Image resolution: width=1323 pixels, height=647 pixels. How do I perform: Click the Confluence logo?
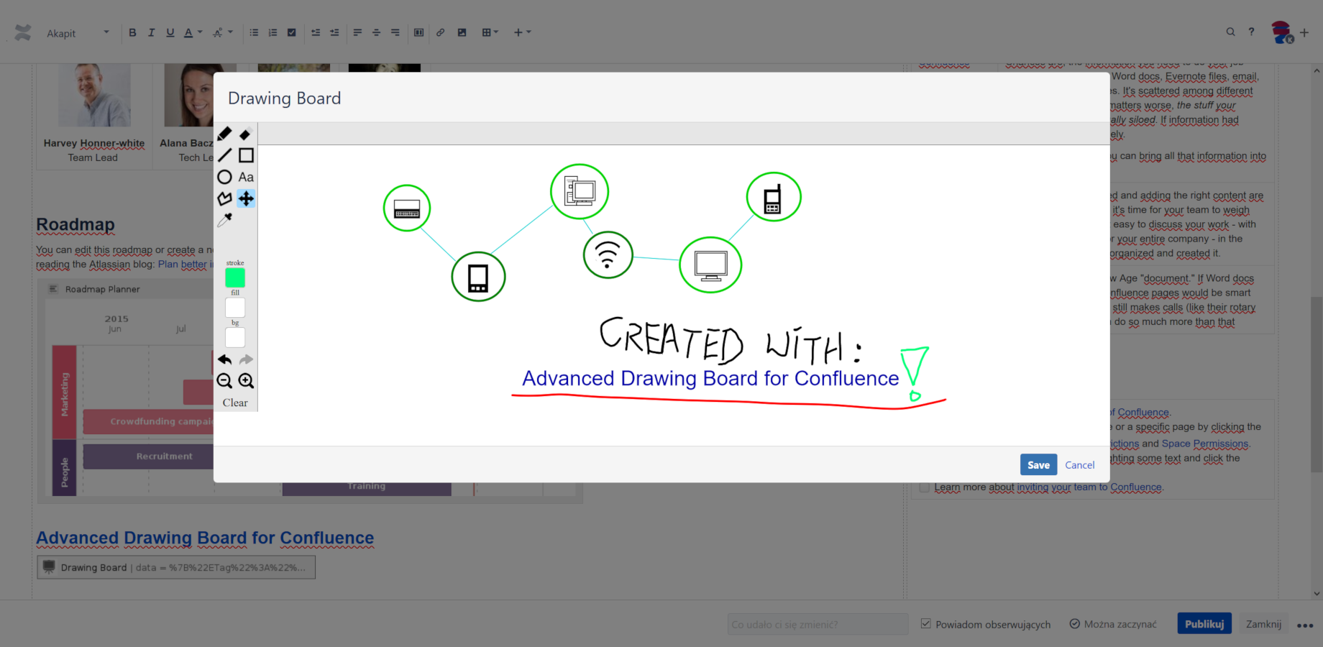[x=23, y=32]
